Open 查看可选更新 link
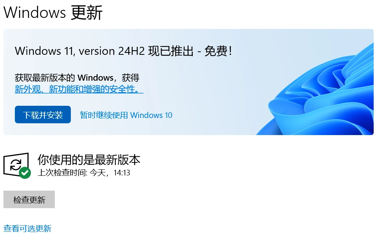Image resolution: width=379 pixels, height=242 pixels. point(27,228)
